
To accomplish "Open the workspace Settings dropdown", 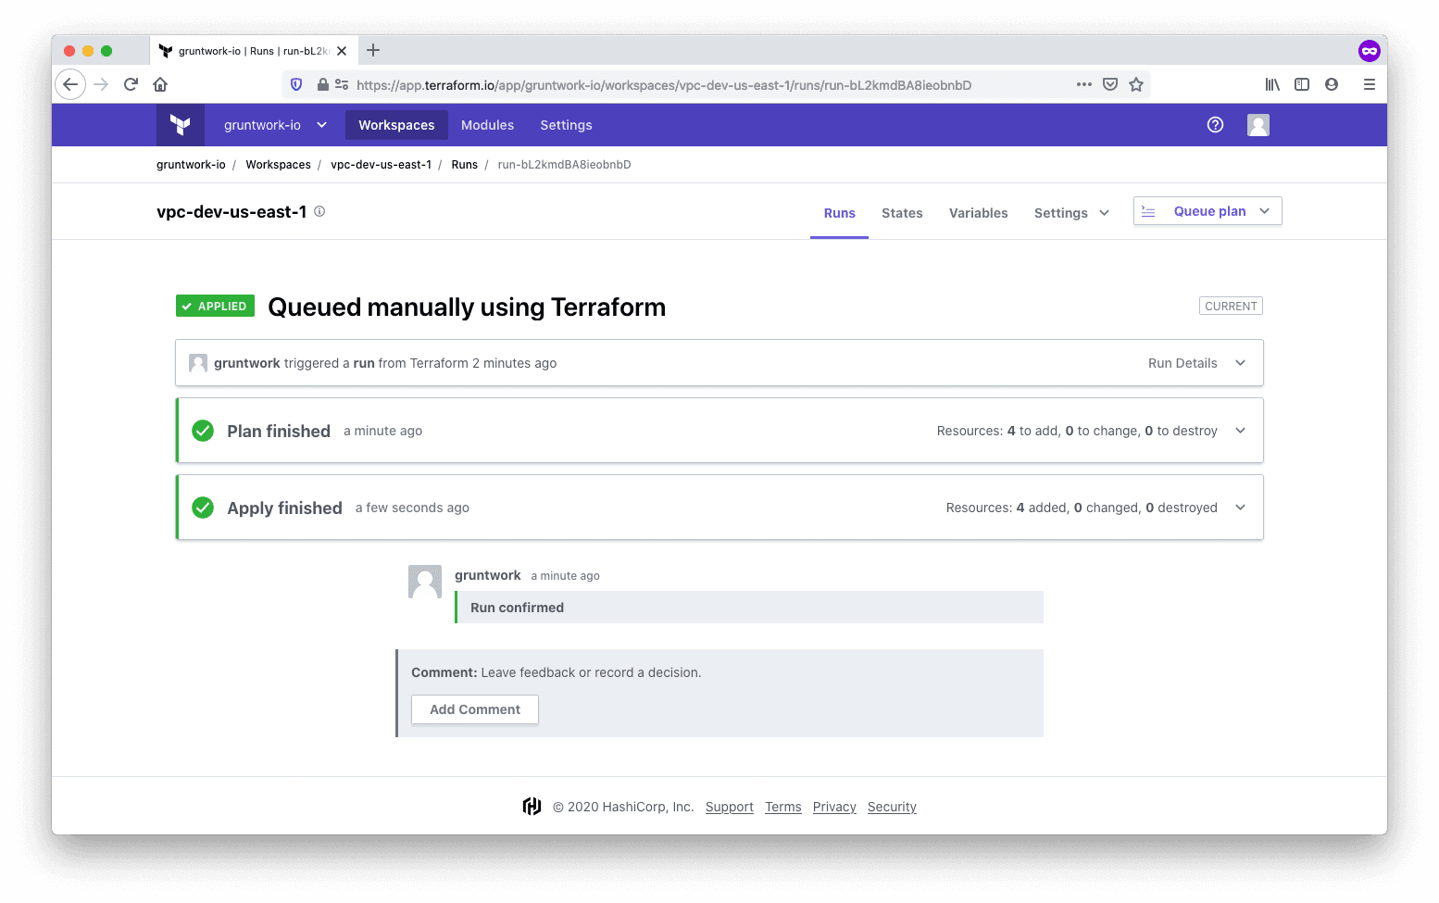I will pos(1071,213).
